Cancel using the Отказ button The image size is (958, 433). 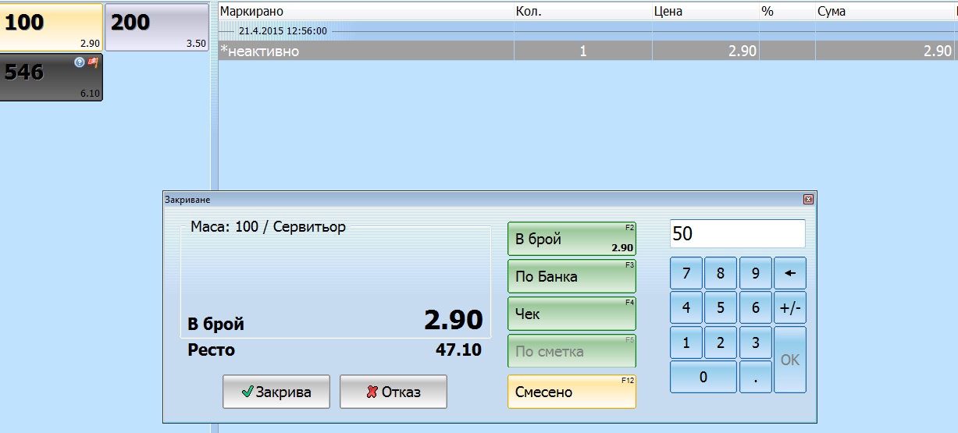[x=394, y=392]
